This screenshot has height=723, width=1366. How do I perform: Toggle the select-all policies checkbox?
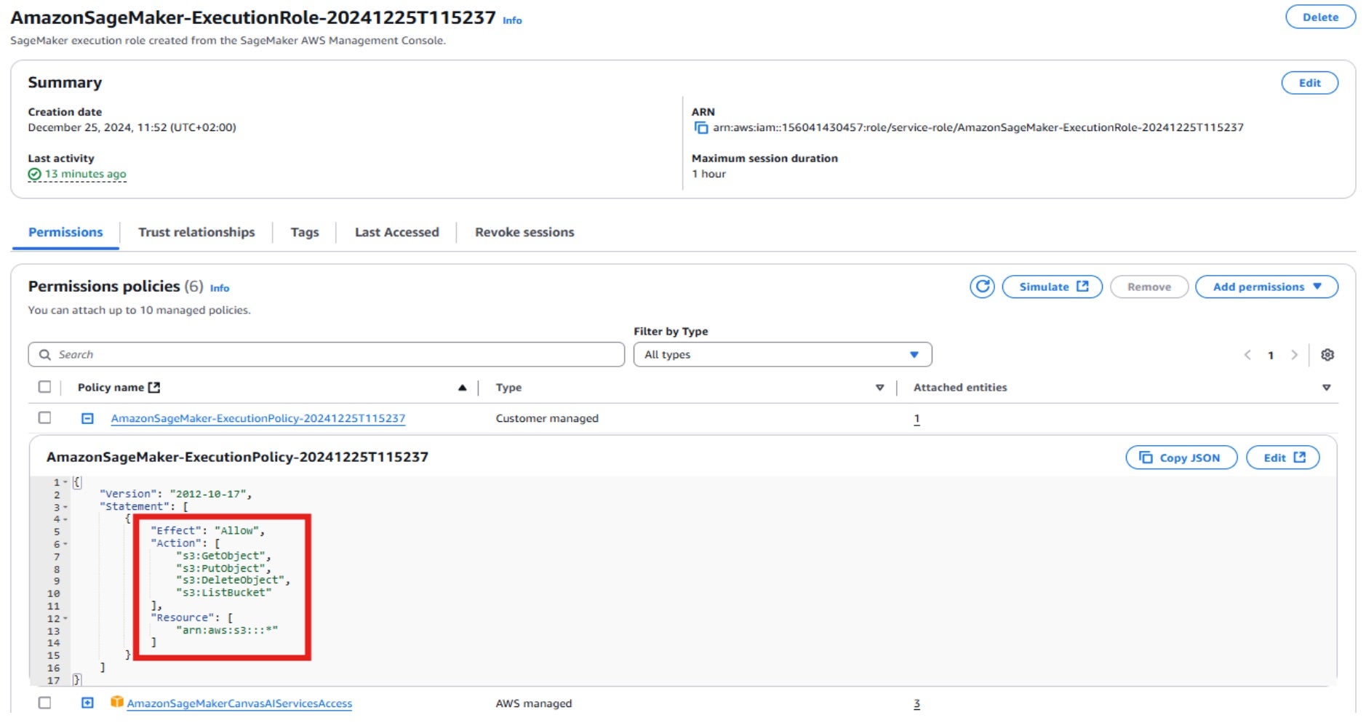tap(45, 387)
